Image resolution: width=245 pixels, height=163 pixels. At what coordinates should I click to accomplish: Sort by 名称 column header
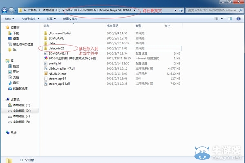tap(47, 26)
